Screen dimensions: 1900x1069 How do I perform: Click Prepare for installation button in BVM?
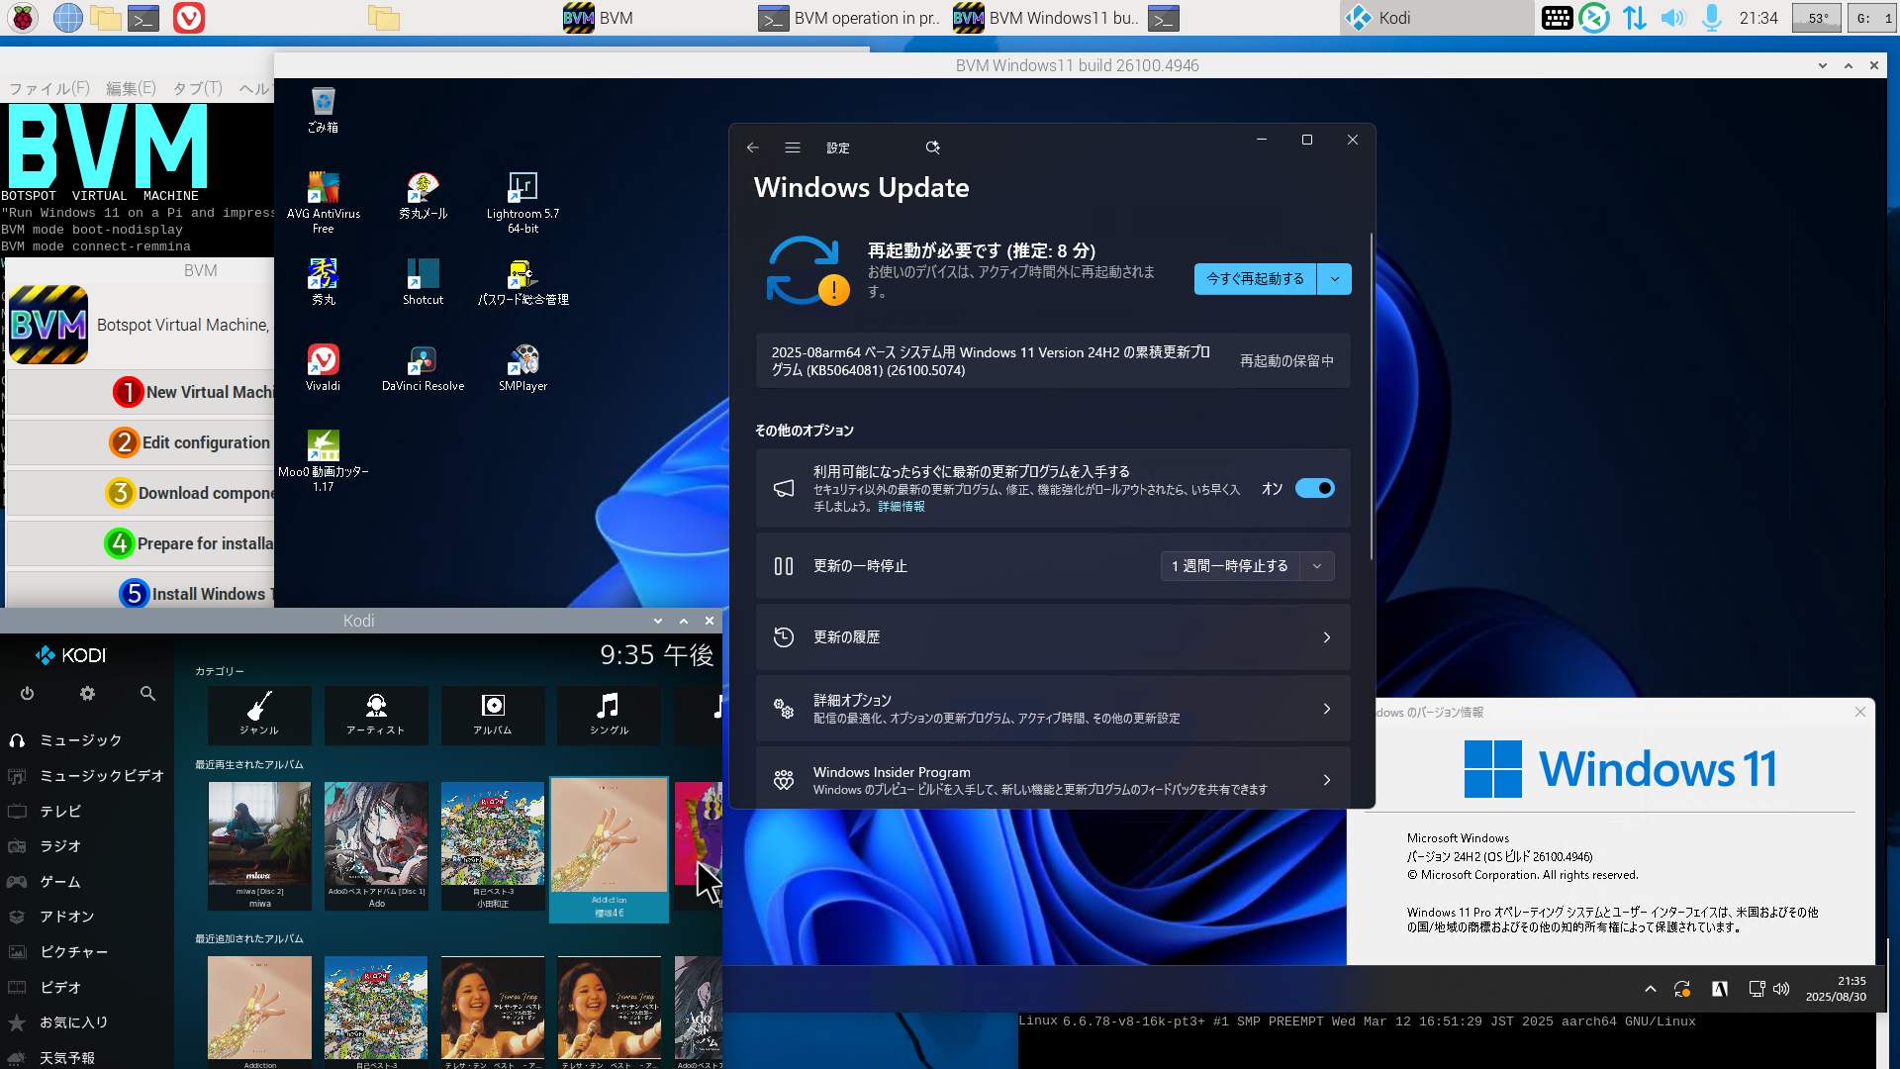click(141, 543)
